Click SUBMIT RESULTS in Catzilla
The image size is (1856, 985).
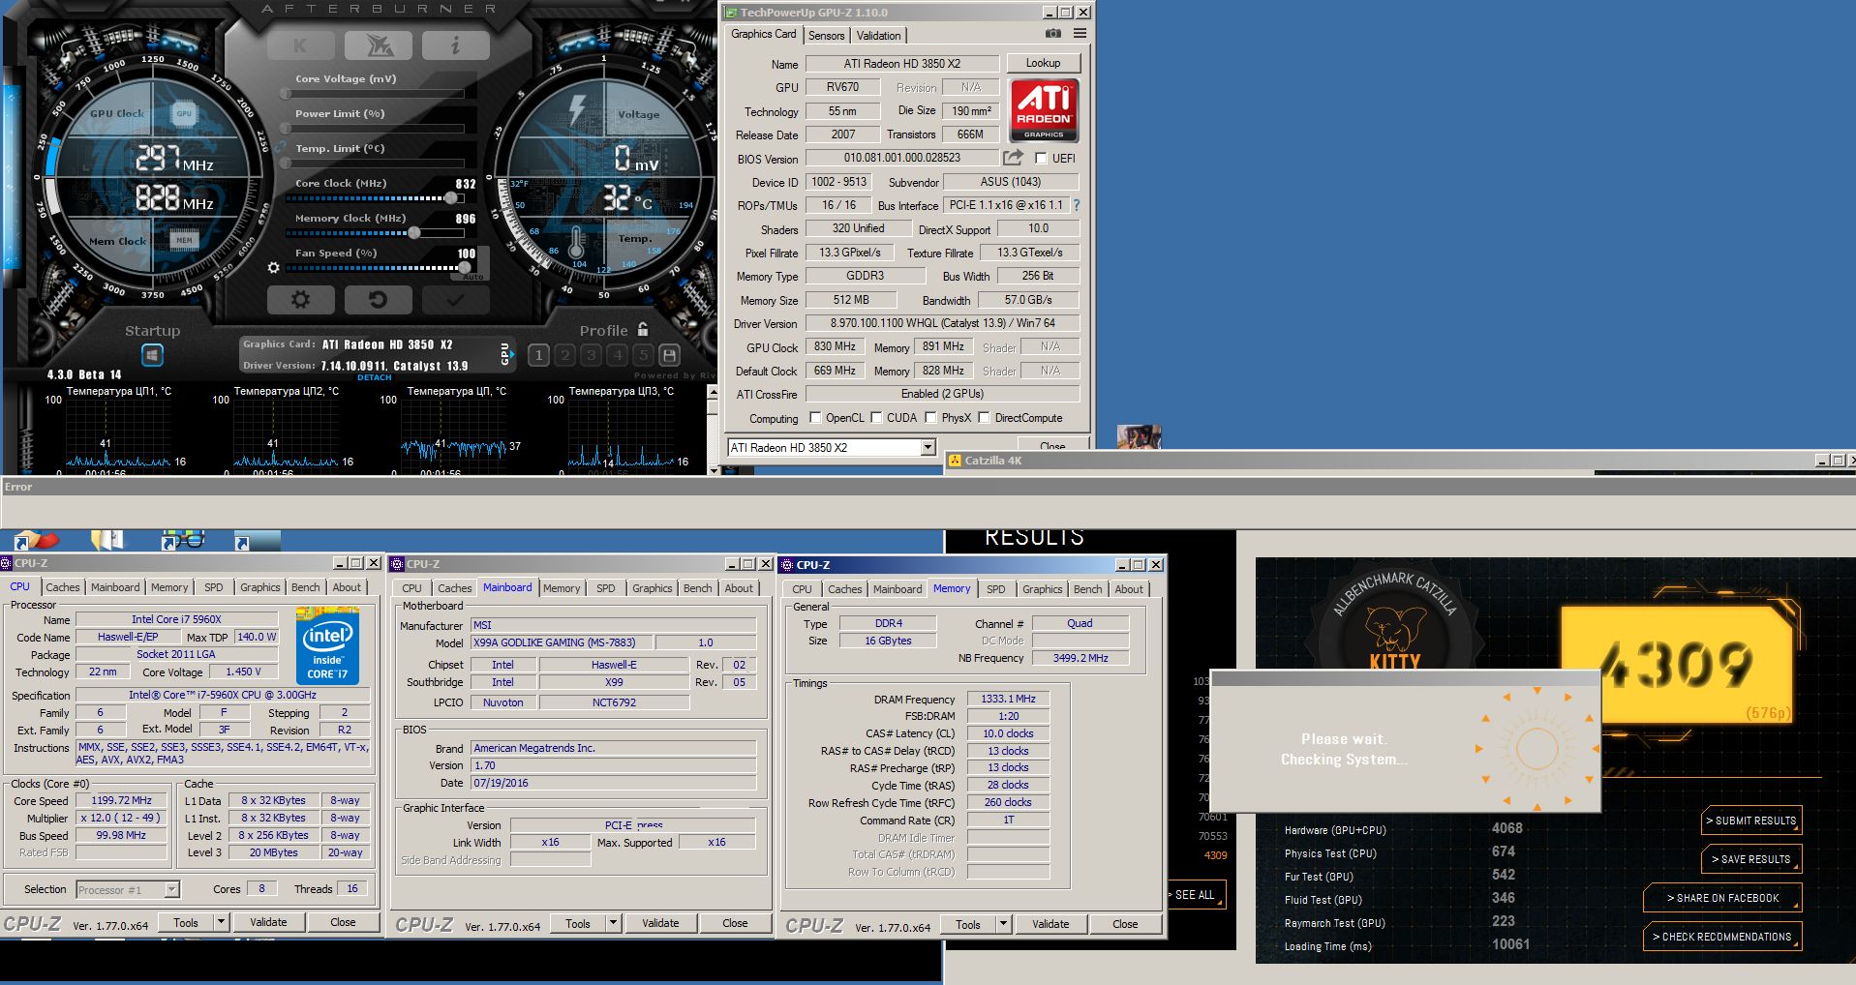click(x=1750, y=821)
